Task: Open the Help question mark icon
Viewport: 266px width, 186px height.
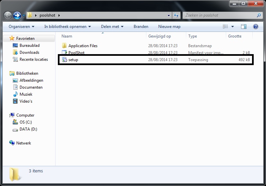Action: [256, 27]
